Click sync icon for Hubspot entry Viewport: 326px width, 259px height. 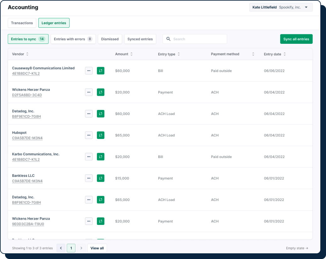pyautogui.click(x=100, y=135)
